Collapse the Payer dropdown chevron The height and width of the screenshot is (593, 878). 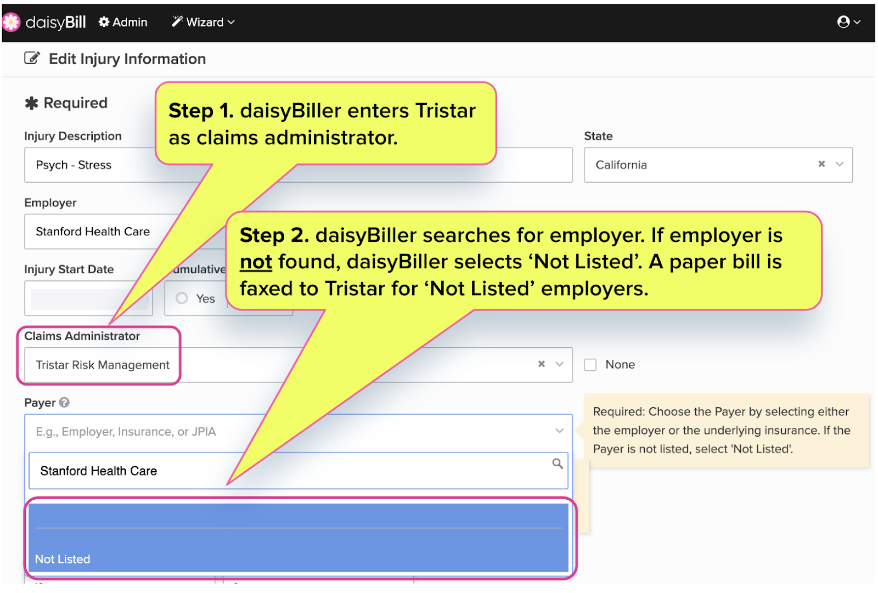tap(559, 431)
